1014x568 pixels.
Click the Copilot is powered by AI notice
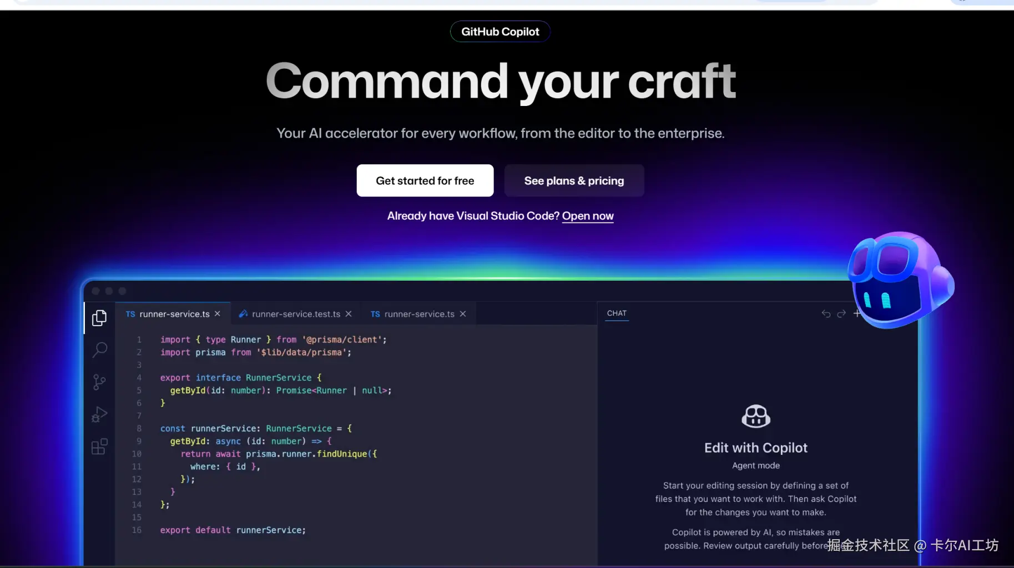tap(756, 539)
